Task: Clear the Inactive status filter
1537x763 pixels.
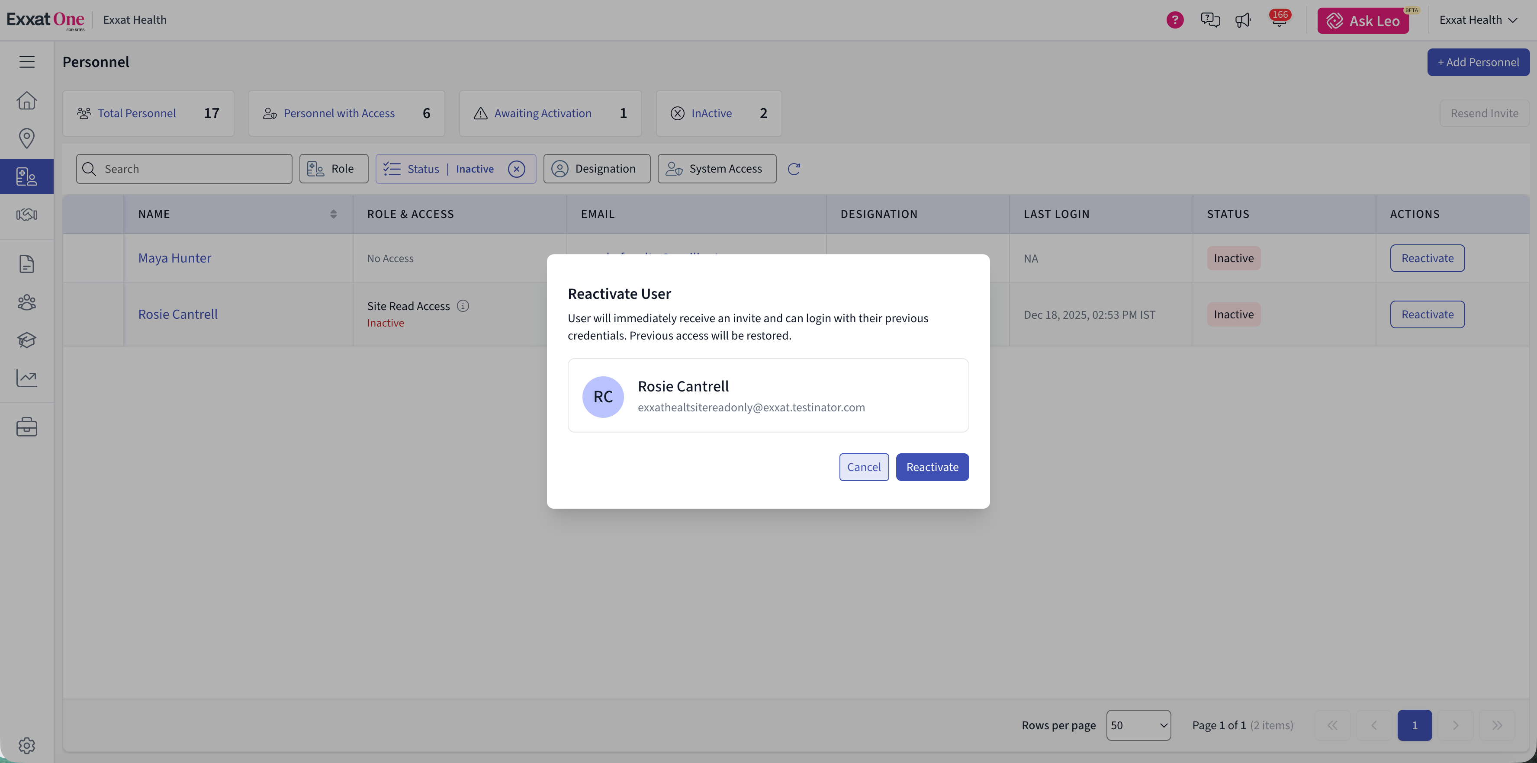Action: [517, 169]
